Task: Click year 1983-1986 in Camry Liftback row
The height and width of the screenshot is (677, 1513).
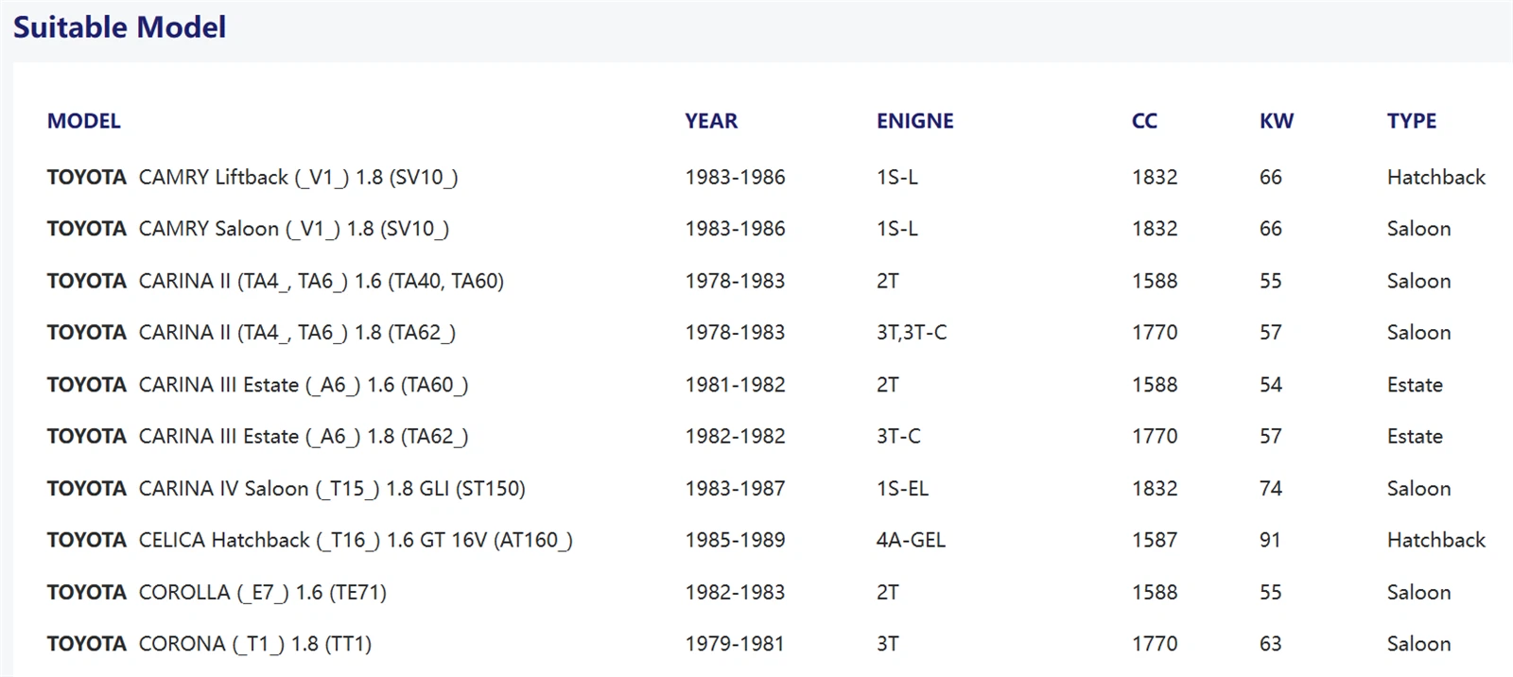Action: tap(735, 177)
